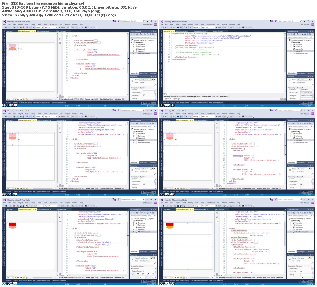Select orange ellipse in 00:00:30 designer preview
The height and width of the screenshot is (287, 317).
(x=12, y=49)
